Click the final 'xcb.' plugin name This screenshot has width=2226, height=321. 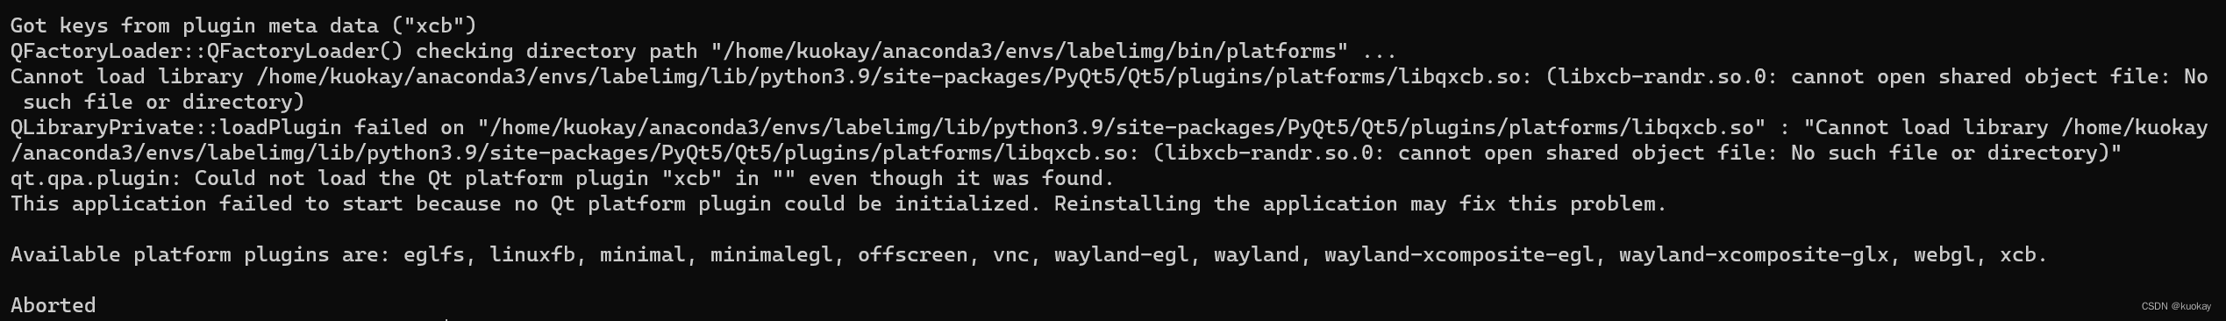click(2023, 254)
